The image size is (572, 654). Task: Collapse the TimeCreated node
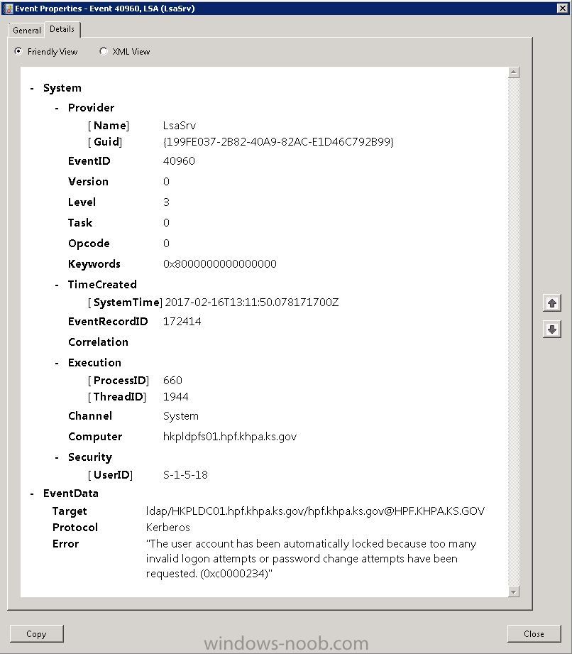click(x=57, y=285)
